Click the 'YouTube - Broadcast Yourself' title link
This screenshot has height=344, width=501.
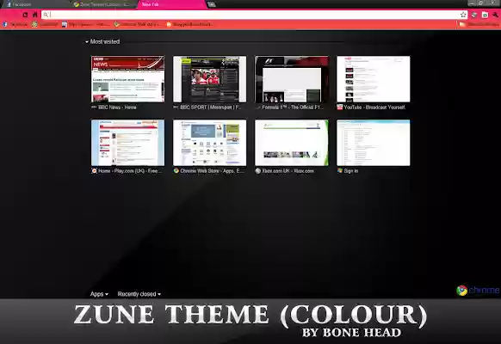click(374, 107)
